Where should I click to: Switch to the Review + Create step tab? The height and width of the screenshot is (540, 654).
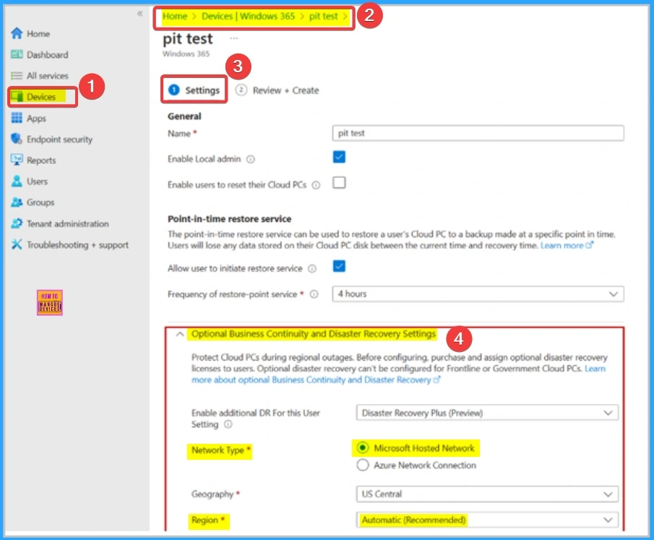pyautogui.click(x=277, y=90)
